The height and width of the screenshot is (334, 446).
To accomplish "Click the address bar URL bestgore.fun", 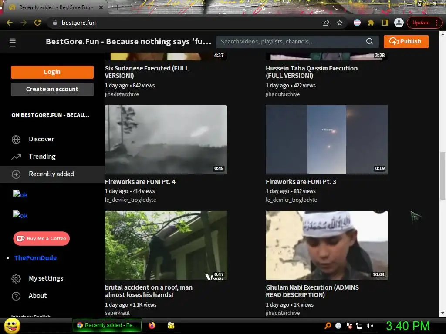I will 79,23.
